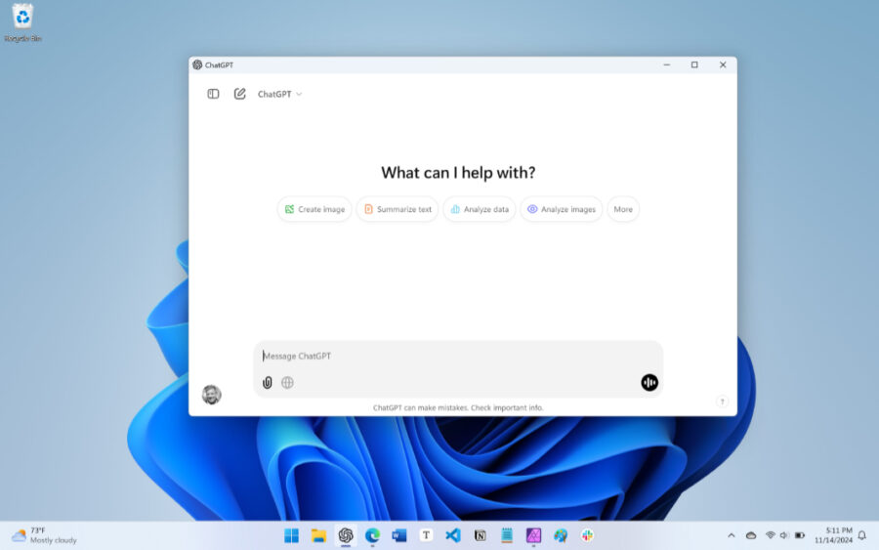Click the Create image suggestion
This screenshot has width=879, height=550.
[x=314, y=209]
